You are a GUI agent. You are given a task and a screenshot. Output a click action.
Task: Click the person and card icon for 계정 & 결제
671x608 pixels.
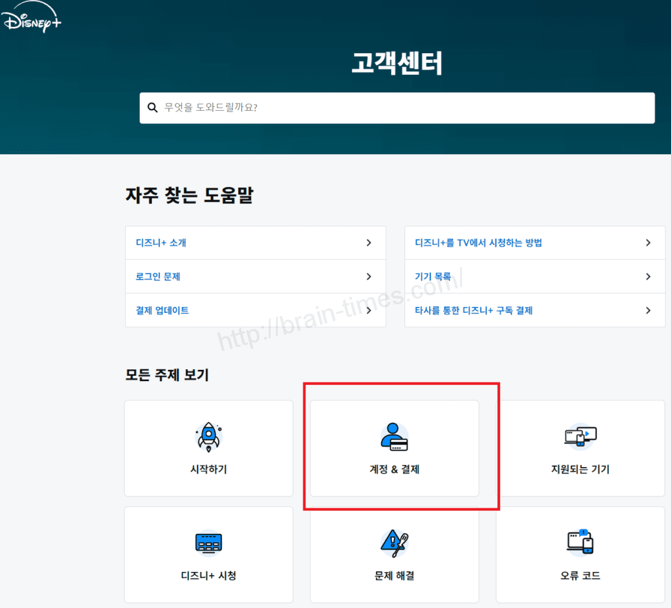pyautogui.click(x=394, y=437)
